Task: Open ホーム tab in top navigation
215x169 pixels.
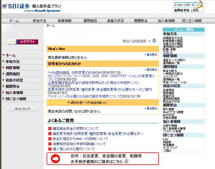Action: pyautogui.click(x=14, y=21)
